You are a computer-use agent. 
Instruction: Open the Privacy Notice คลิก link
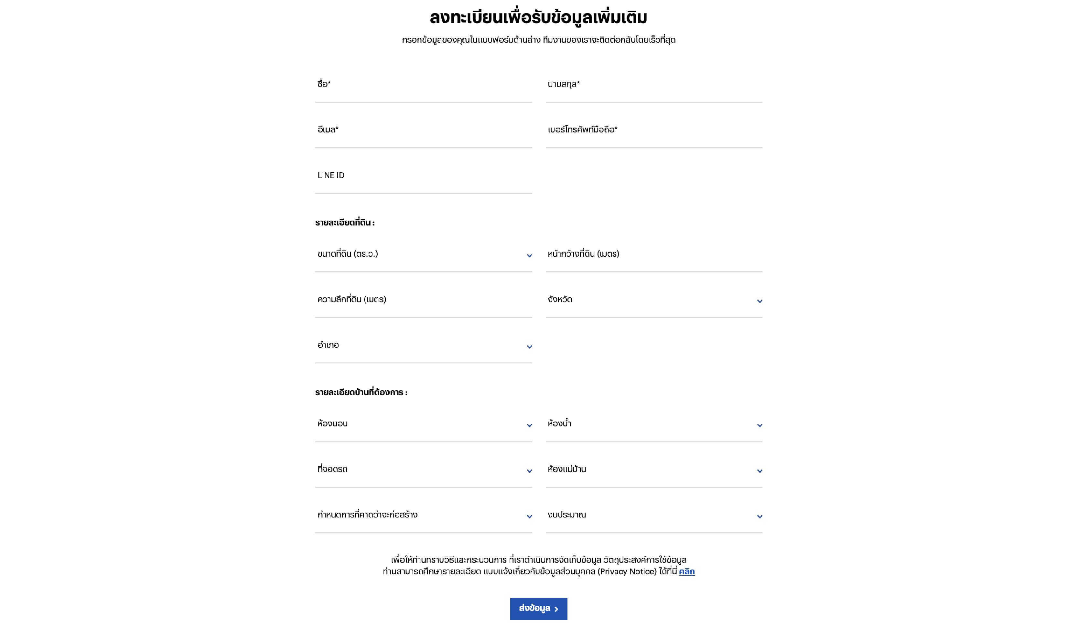pyautogui.click(x=686, y=572)
